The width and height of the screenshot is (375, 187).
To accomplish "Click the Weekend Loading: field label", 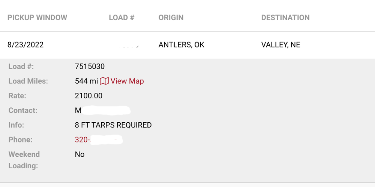I will [x=24, y=160].
